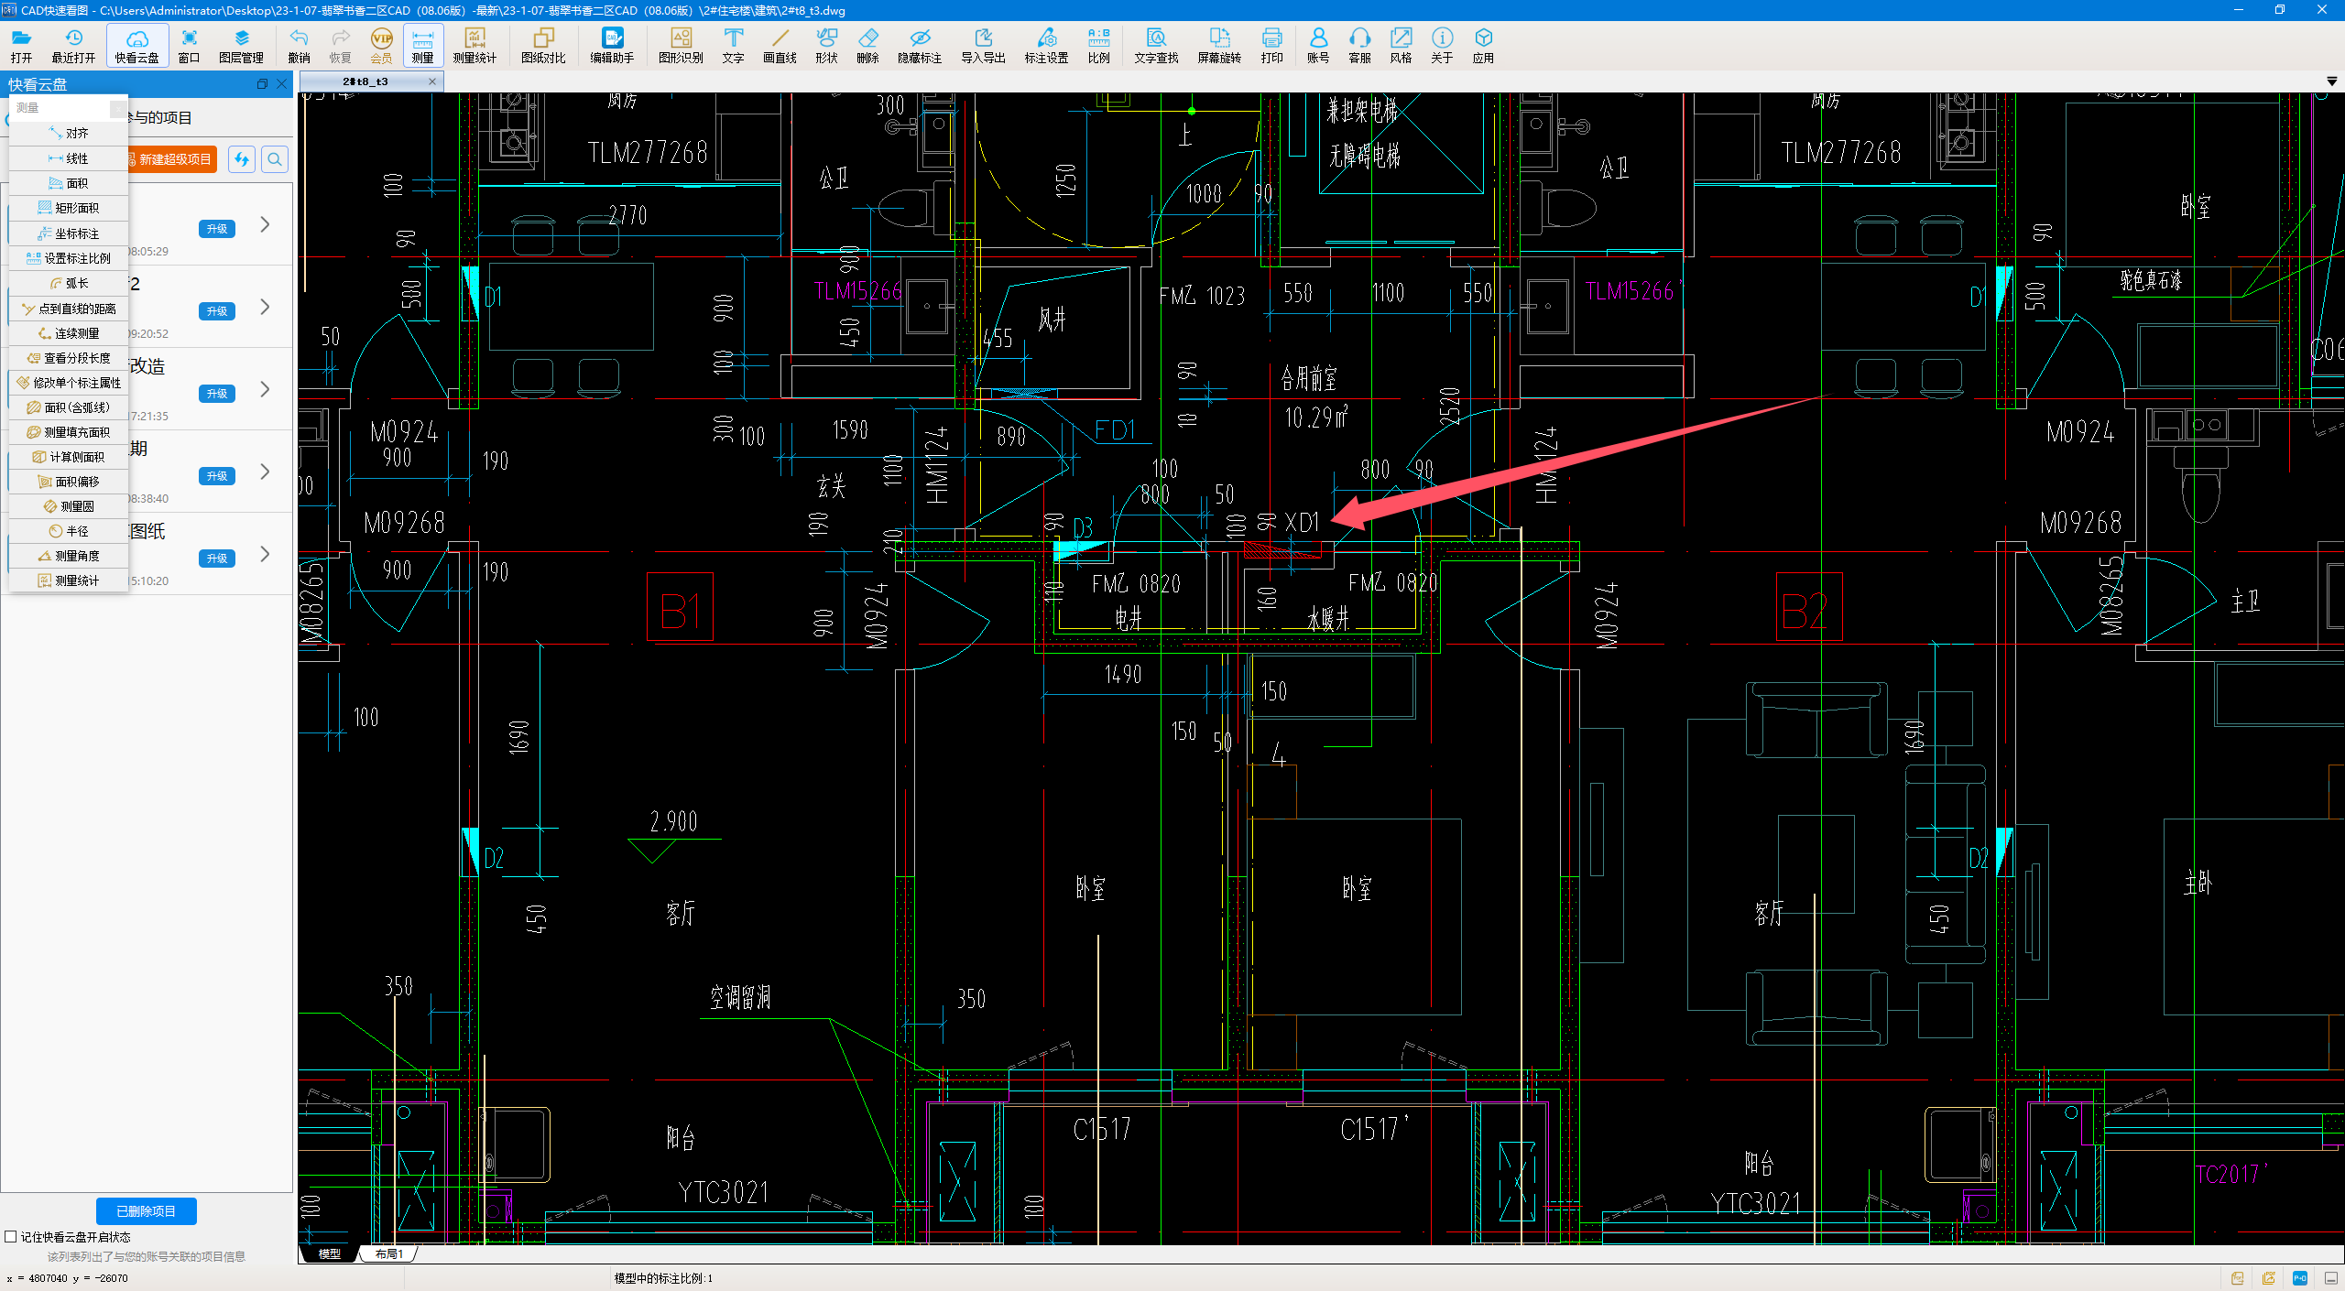Float the 快看云盘 panel

(262, 84)
